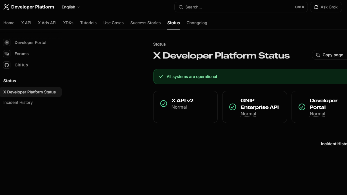Viewport: 347px width, 195px height.
Task: Open the X Ads API section
Action: (47, 23)
